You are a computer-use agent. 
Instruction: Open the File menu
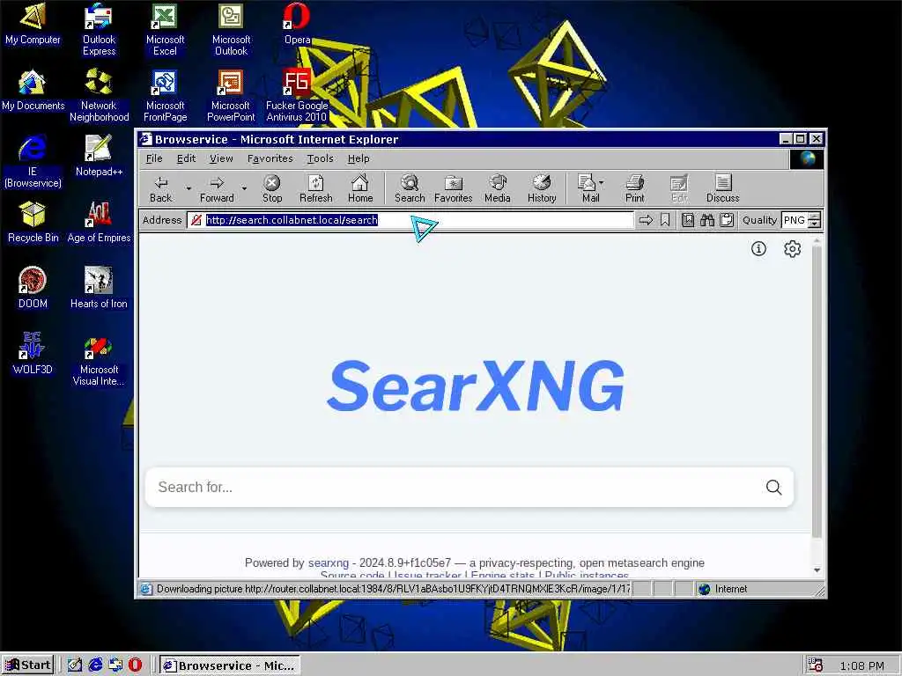[154, 158]
